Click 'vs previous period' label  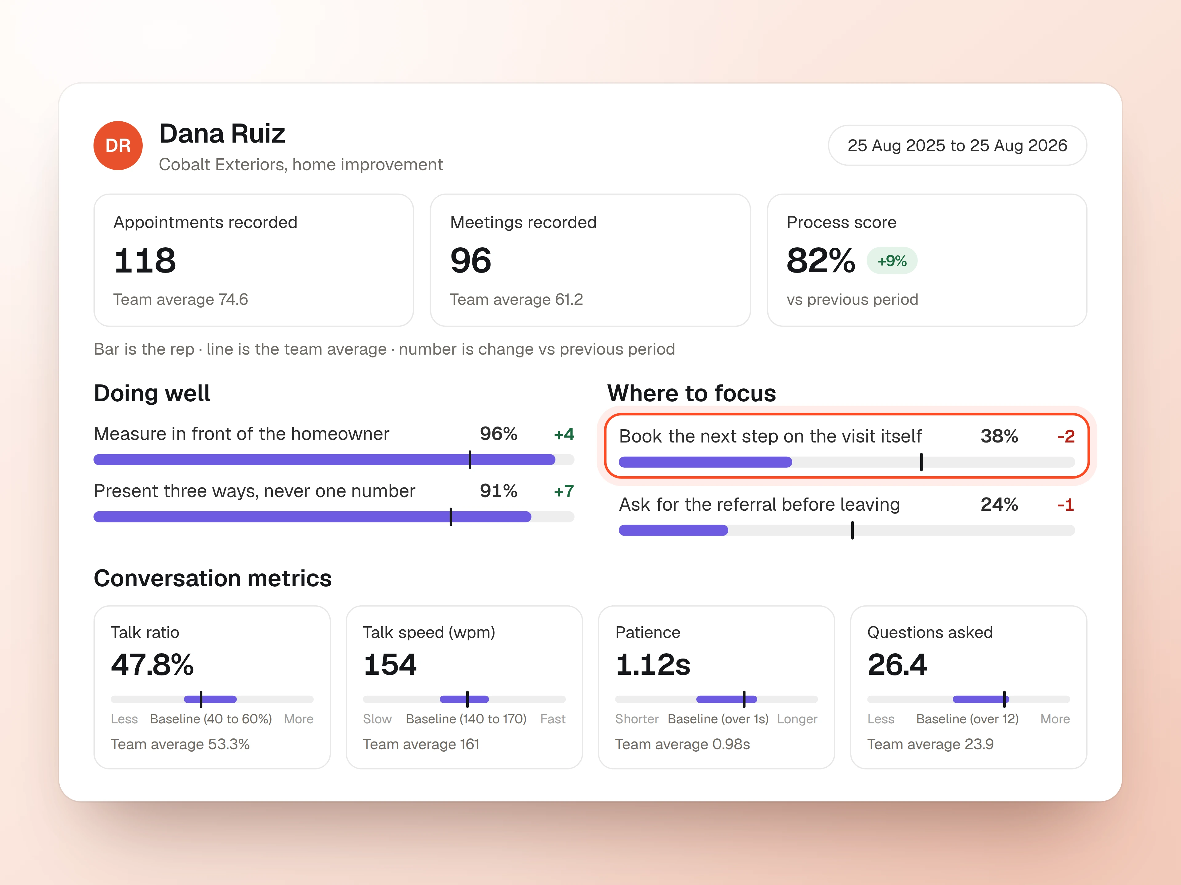pos(852,299)
